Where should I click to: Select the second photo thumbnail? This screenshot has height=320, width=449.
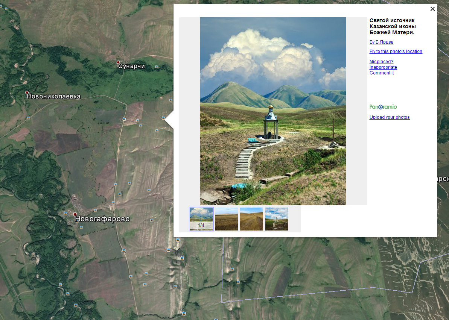pos(226,219)
